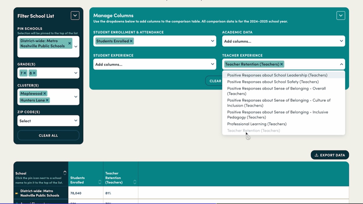Select Professional Learning (Teachers) option
This screenshot has width=363, height=204.
(284, 124)
